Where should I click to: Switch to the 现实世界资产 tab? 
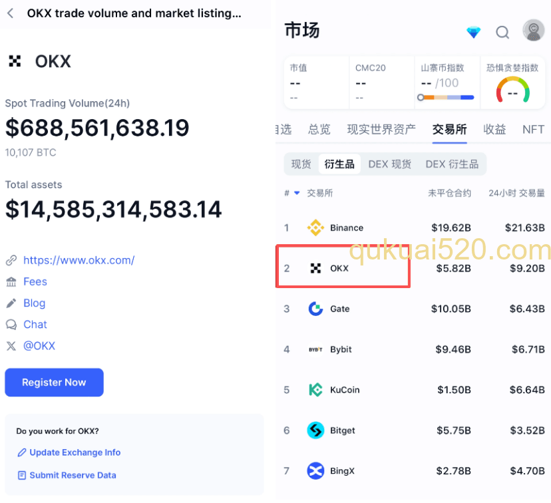(381, 129)
